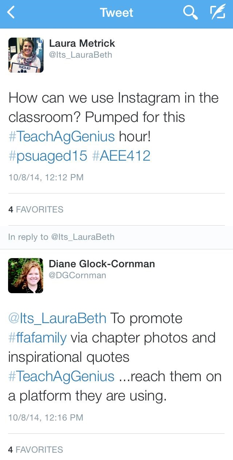The image size is (233, 460).
Task: Tap the @DGCornman handle
Action: tap(78, 275)
